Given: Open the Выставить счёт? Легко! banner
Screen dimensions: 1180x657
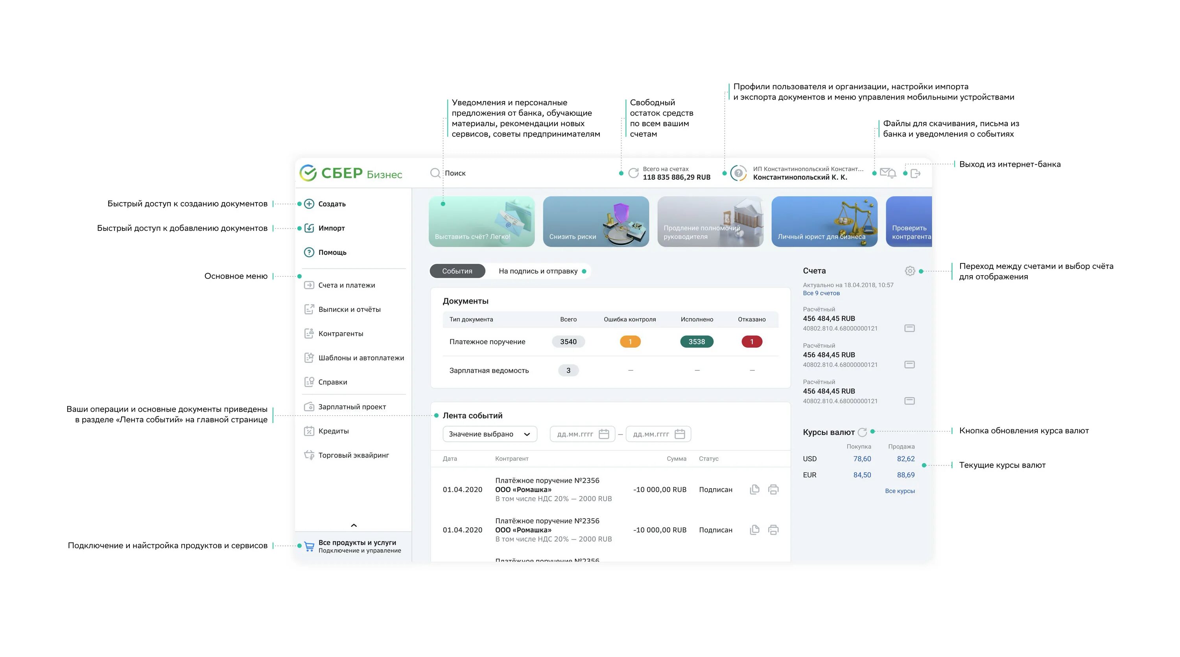Looking at the screenshot, I should tap(481, 222).
